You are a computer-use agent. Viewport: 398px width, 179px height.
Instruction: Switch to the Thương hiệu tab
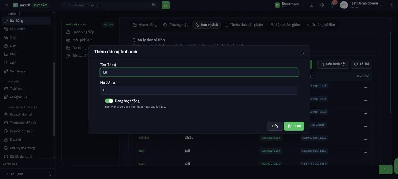point(176,25)
